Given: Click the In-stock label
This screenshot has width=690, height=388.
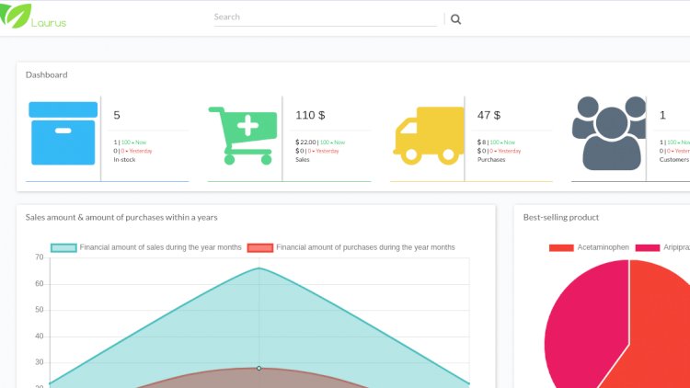Looking at the screenshot, I should coord(124,160).
